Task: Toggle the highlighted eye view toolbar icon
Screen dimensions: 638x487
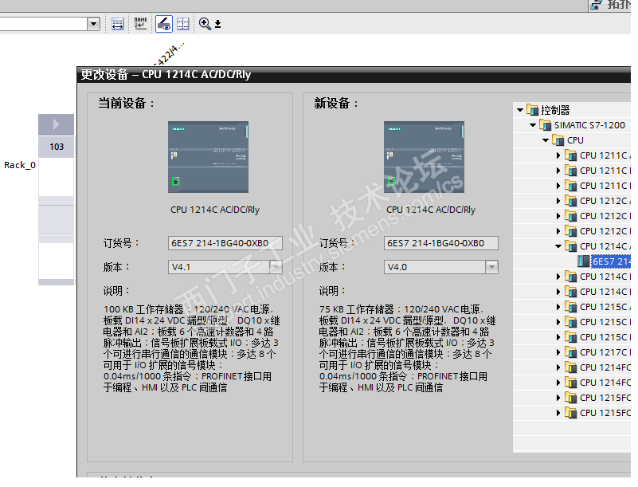Action: click(164, 24)
